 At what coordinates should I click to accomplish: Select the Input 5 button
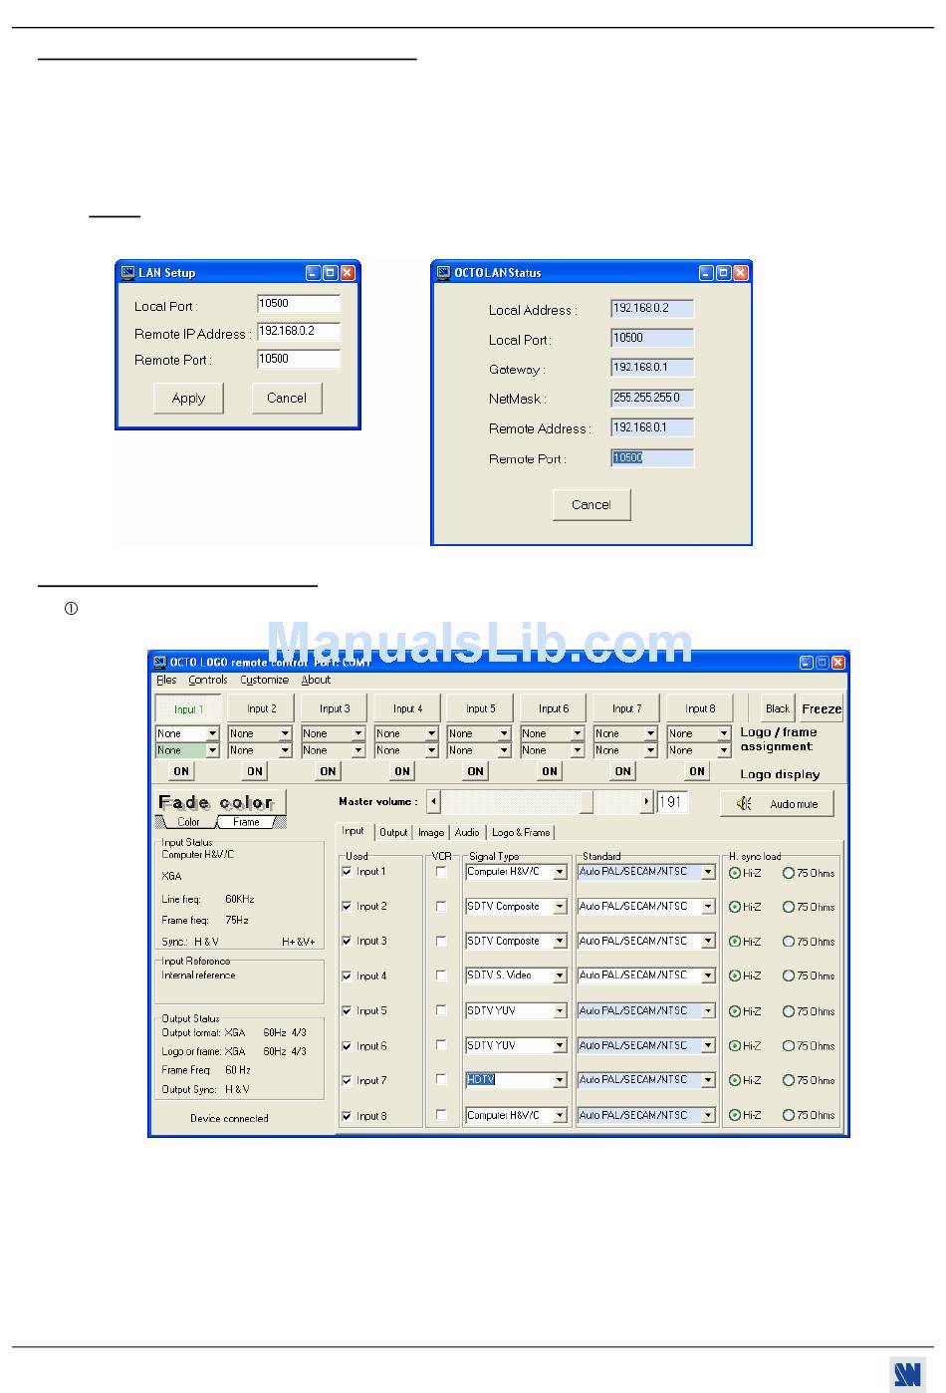(x=480, y=708)
